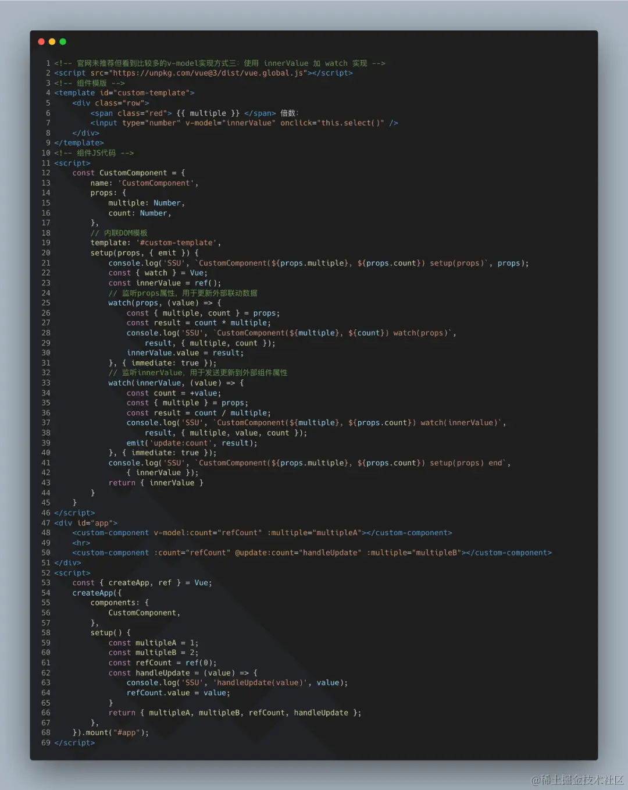The image size is (628, 790).
Task: Click the "innerValue.value = result;" assignment
Action: pyautogui.click(x=185, y=353)
